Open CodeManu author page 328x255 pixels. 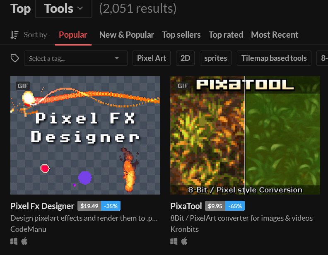pyautogui.click(x=28, y=229)
